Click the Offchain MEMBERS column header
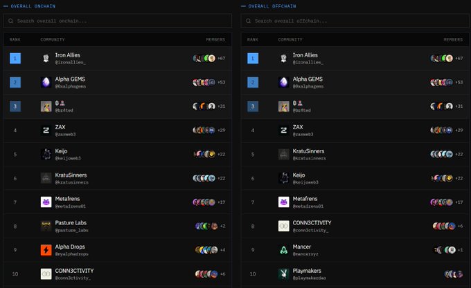 point(453,39)
